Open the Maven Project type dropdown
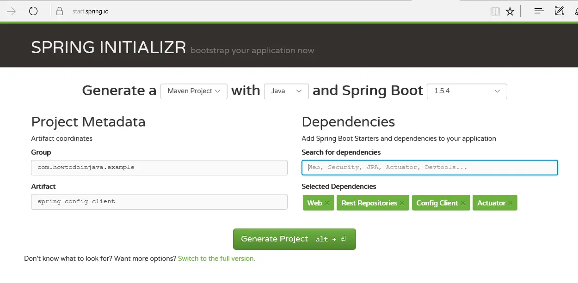The image size is (578, 283). (194, 91)
